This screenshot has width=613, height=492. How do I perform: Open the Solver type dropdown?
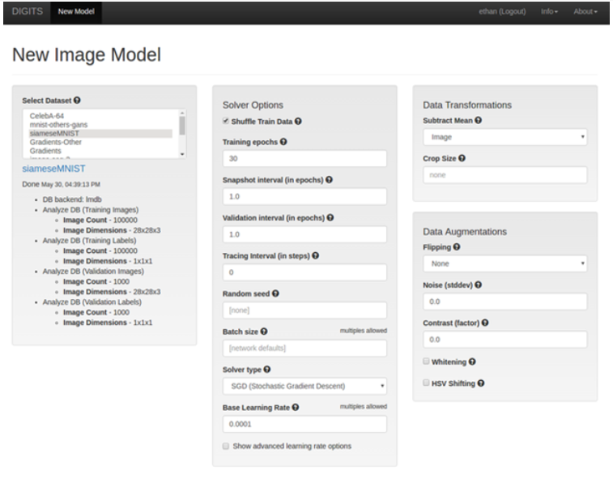304,386
